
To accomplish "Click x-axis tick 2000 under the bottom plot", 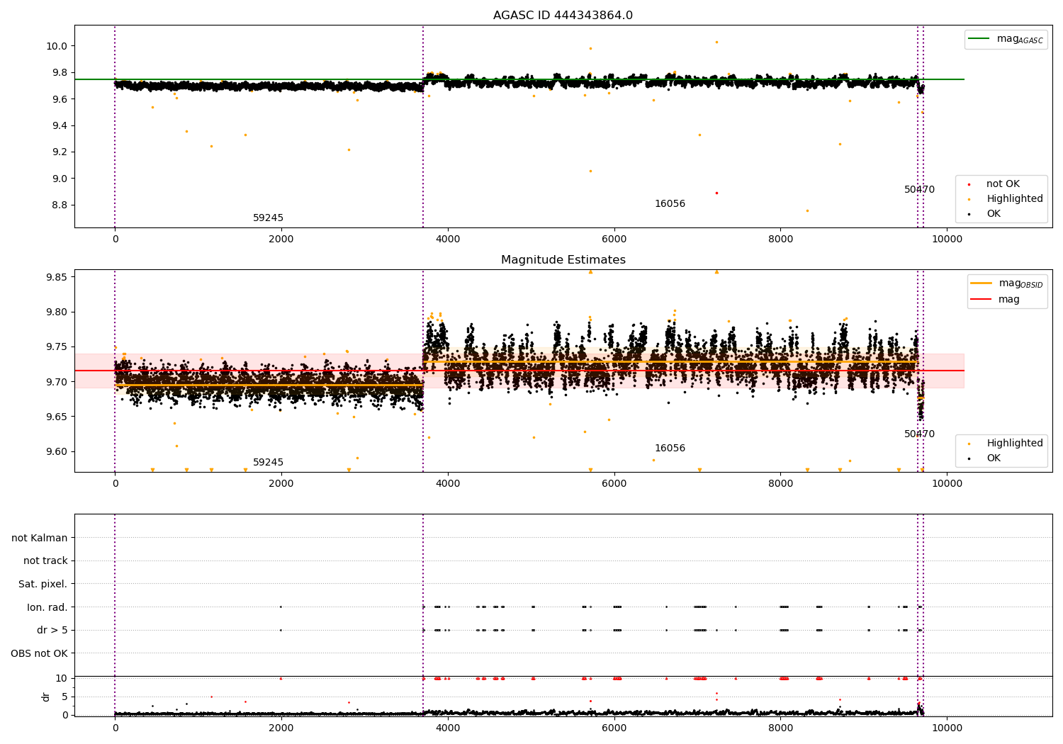I will click(x=281, y=728).
